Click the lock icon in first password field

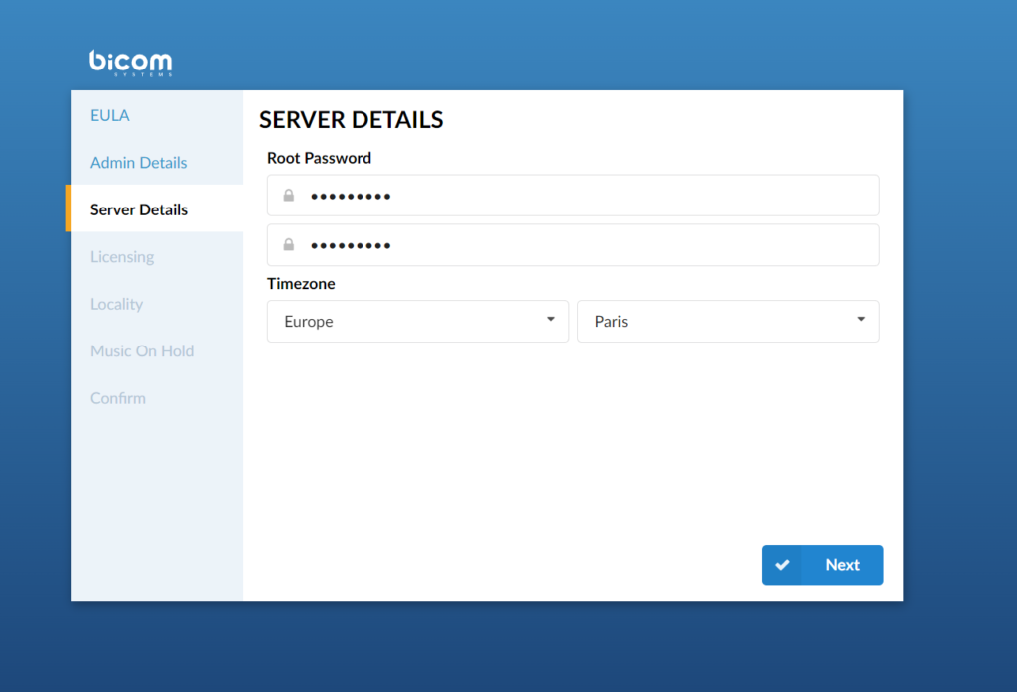[x=288, y=195]
